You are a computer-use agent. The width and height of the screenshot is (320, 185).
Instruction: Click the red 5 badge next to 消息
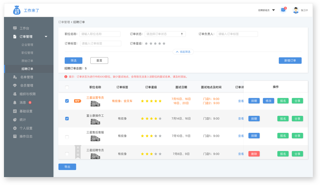click(30, 103)
